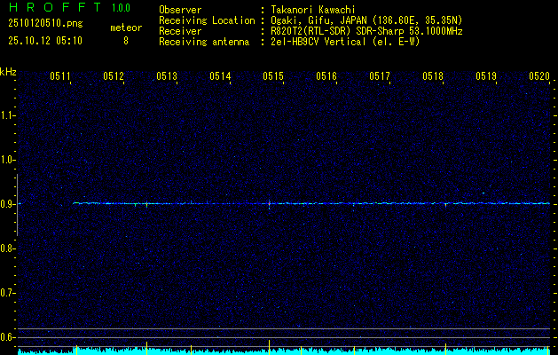Click the 0518 time marker
558x355 pixels.
(433, 75)
